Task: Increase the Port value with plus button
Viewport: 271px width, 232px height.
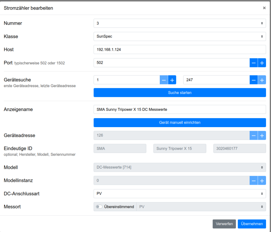Action: tap(262, 63)
